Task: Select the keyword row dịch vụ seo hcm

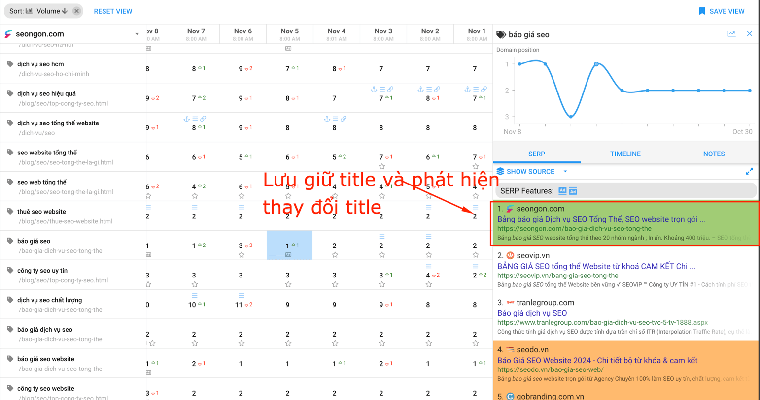Action: (73, 68)
